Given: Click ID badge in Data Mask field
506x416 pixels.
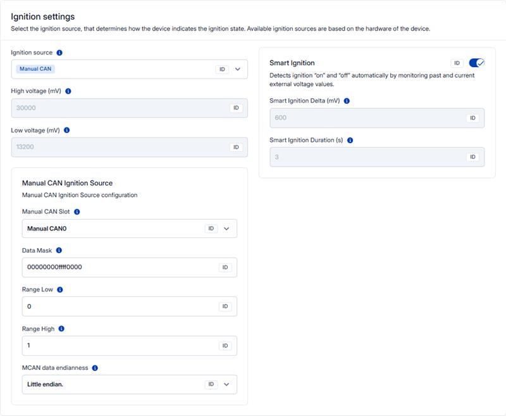Looking at the screenshot, I should (225, 268).
